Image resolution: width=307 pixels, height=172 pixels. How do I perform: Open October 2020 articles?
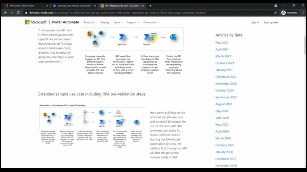pos(224,90)
